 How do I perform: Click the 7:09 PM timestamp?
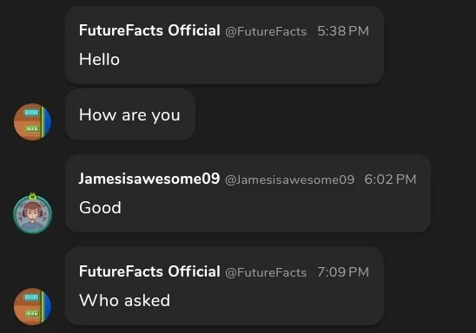pos(343,271)
